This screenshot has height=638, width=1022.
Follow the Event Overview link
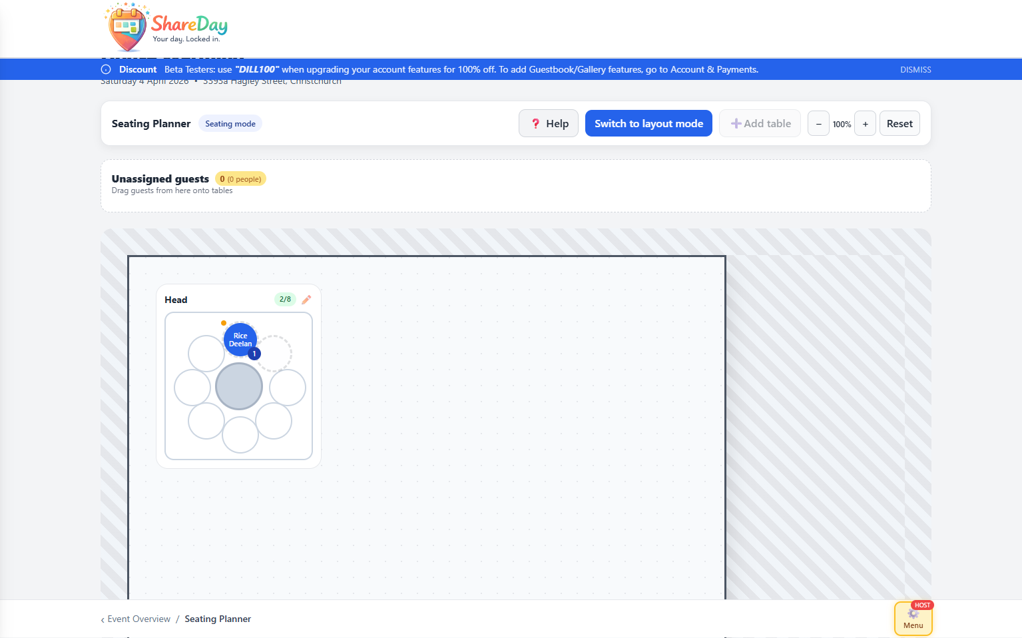pyautogui.click(x=138, y=619)
